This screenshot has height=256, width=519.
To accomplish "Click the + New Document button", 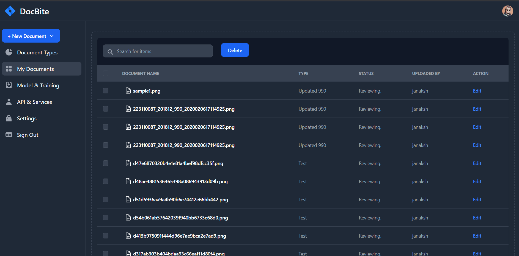I will pyautogui.click(x=31, y=36).
